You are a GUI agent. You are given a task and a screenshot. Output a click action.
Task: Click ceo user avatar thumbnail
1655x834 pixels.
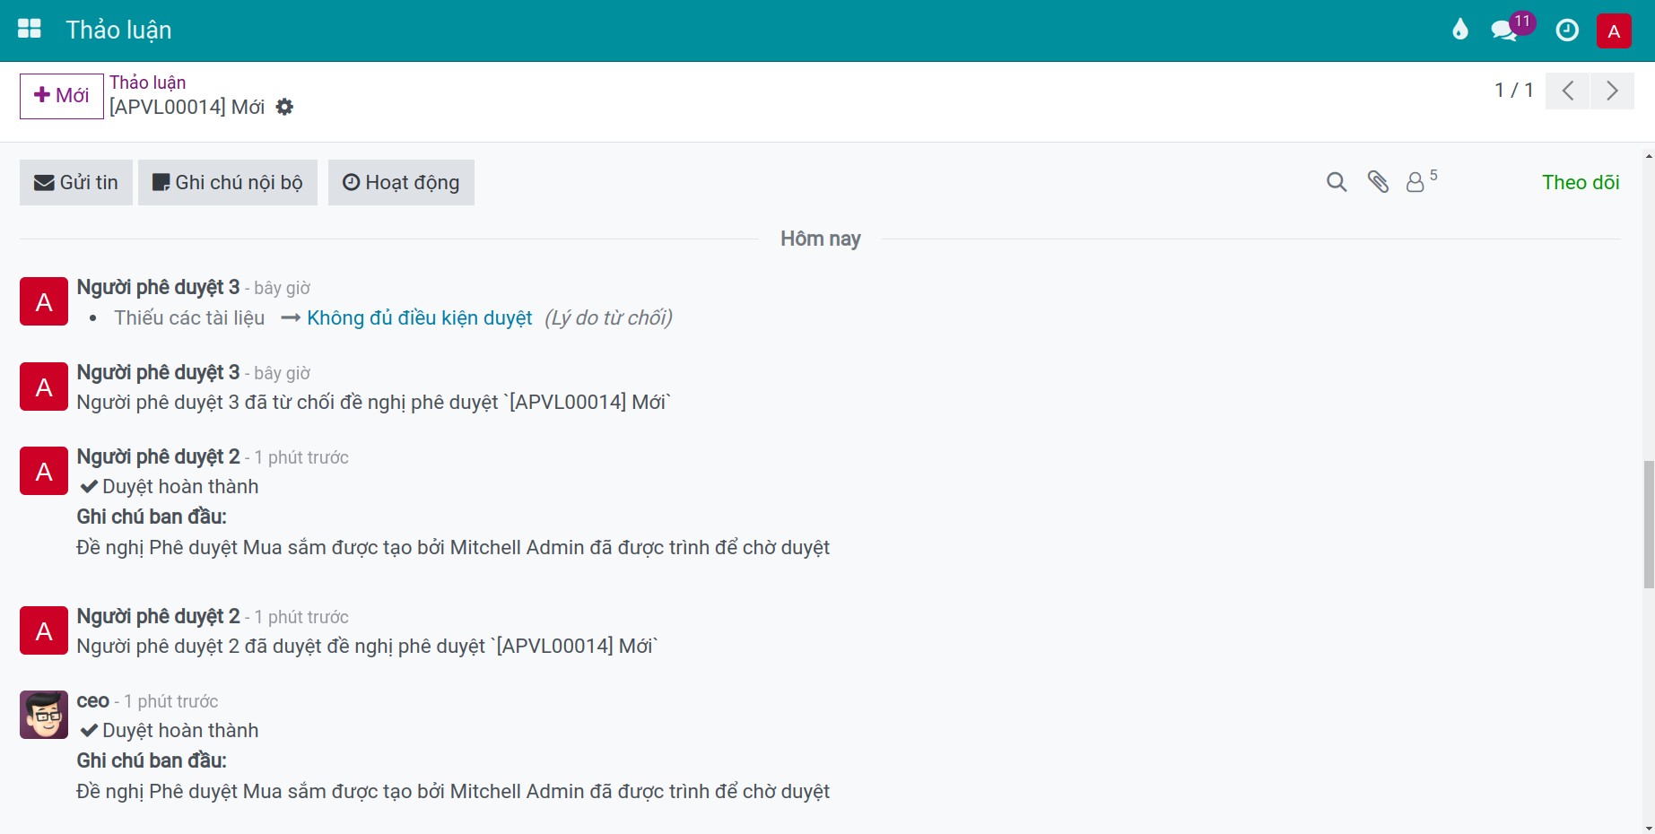click(x=44, y=715)
